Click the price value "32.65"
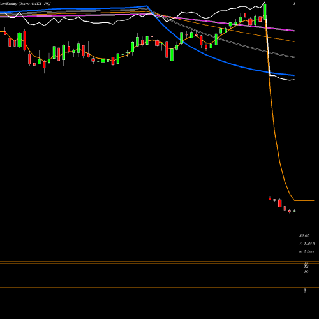The height and width of the screenshot is (319, 319). pyautogui.click(x=304, y=236)
